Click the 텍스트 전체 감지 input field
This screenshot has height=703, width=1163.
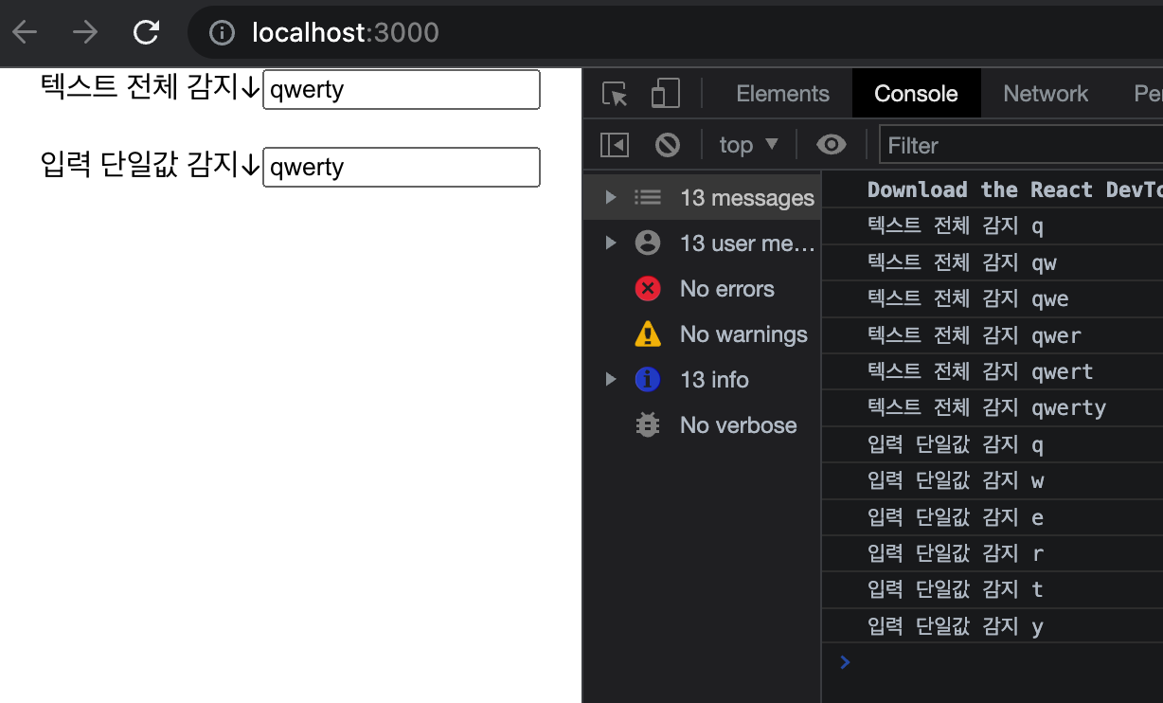click(x=402, y=89)
